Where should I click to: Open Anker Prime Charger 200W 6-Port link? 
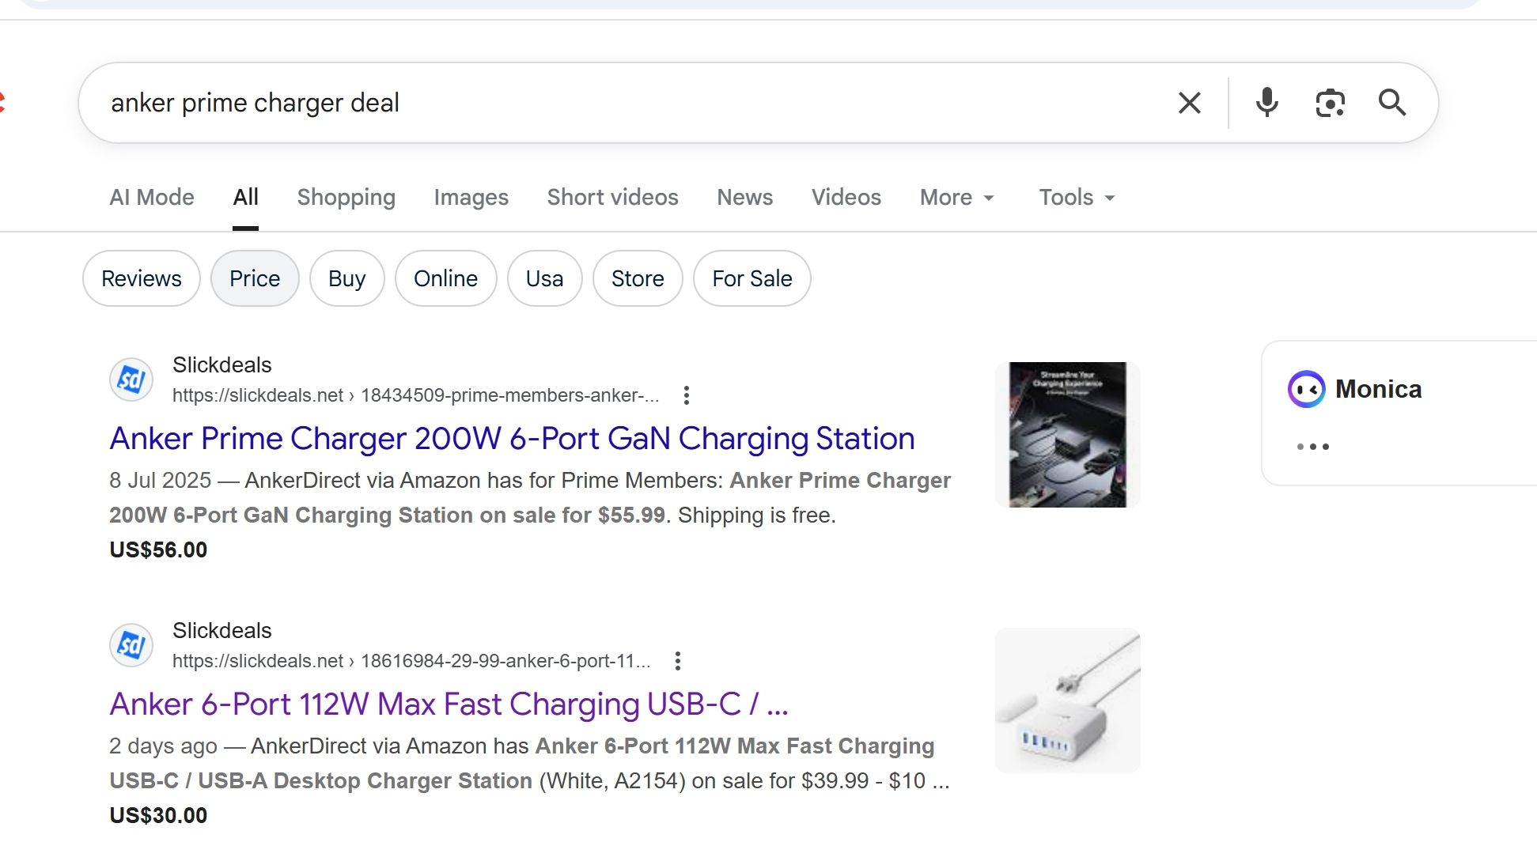click(x=512, y=439)
